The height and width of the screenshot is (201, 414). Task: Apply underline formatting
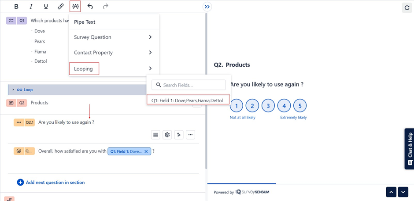coord(46,7)
